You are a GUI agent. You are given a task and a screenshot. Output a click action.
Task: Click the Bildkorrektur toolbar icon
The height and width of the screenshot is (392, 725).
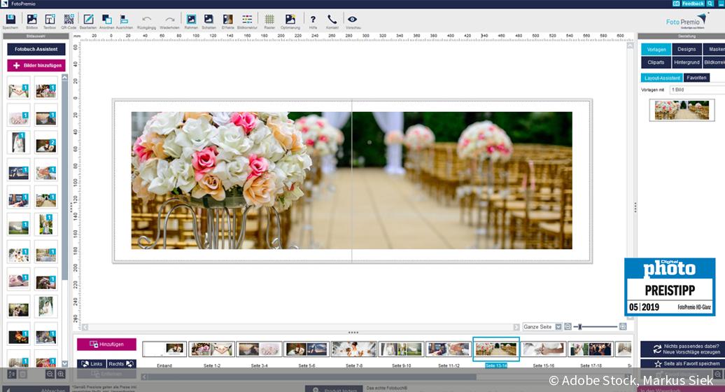point(247,20)
